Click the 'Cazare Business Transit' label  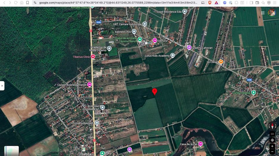(x=72, y=85)
